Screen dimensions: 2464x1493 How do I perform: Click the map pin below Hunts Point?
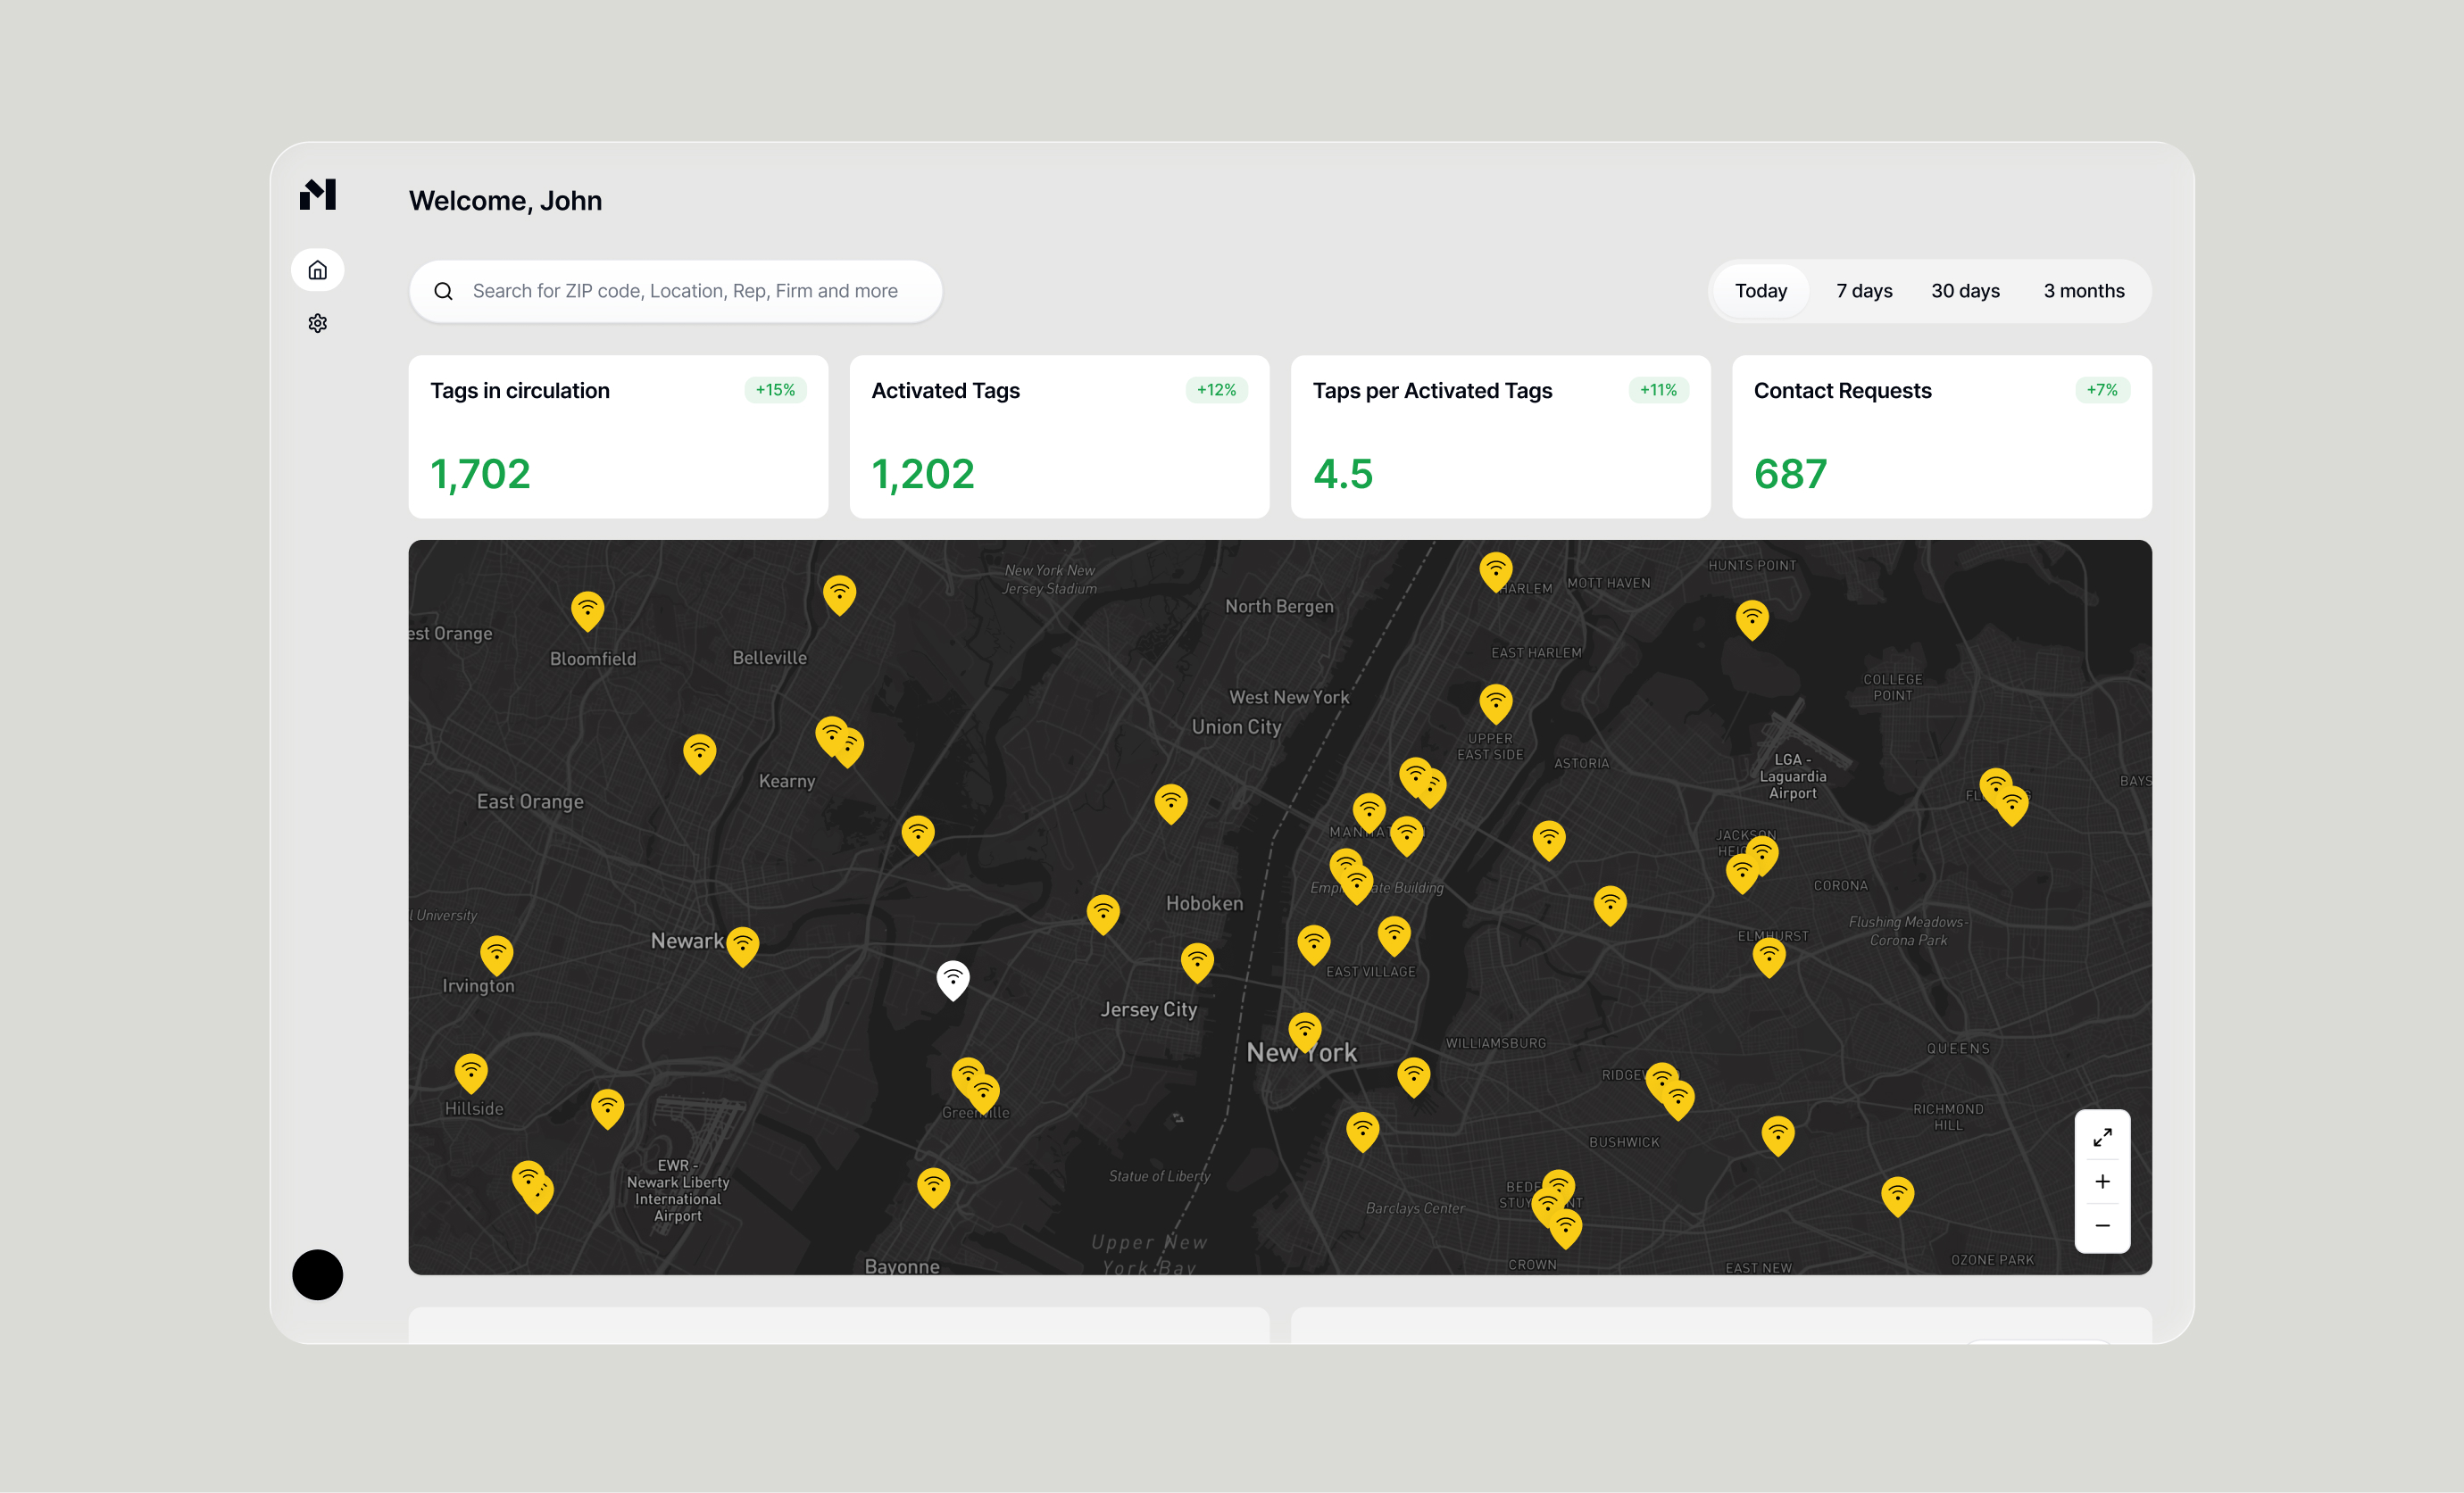point(1751,618)
